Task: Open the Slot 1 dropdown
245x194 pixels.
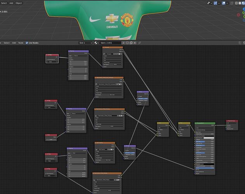Action: click(86, 43)
